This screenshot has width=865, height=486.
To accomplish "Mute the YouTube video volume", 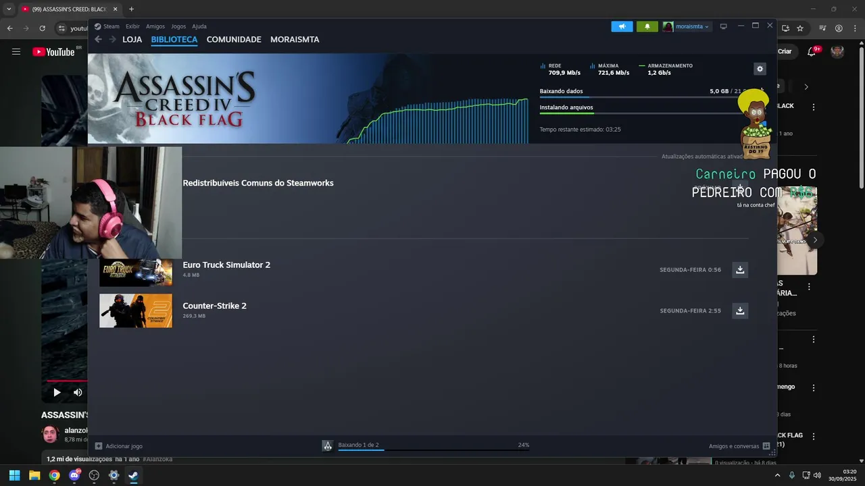I will (x=78, y=392).
